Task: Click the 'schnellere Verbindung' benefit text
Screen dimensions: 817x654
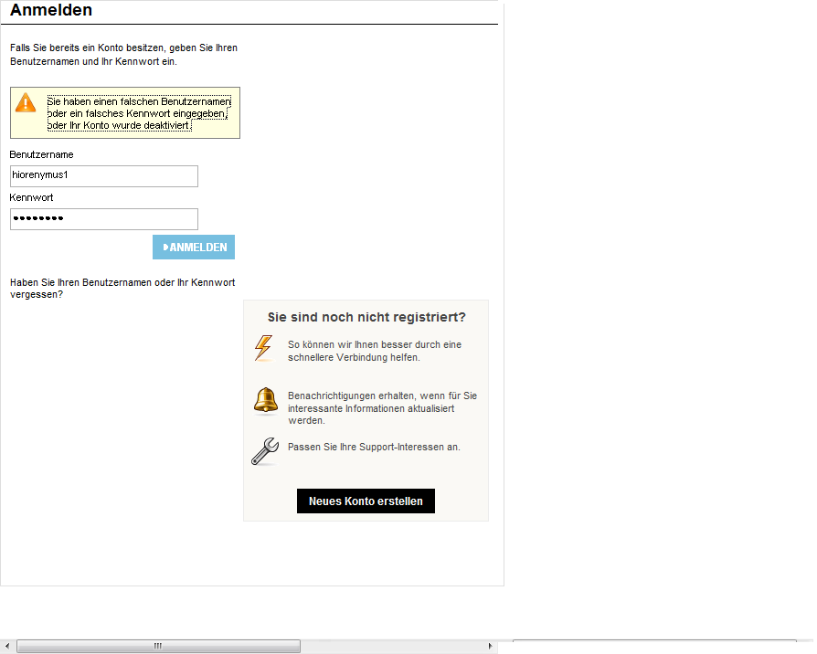Action: tap(375, 351)
